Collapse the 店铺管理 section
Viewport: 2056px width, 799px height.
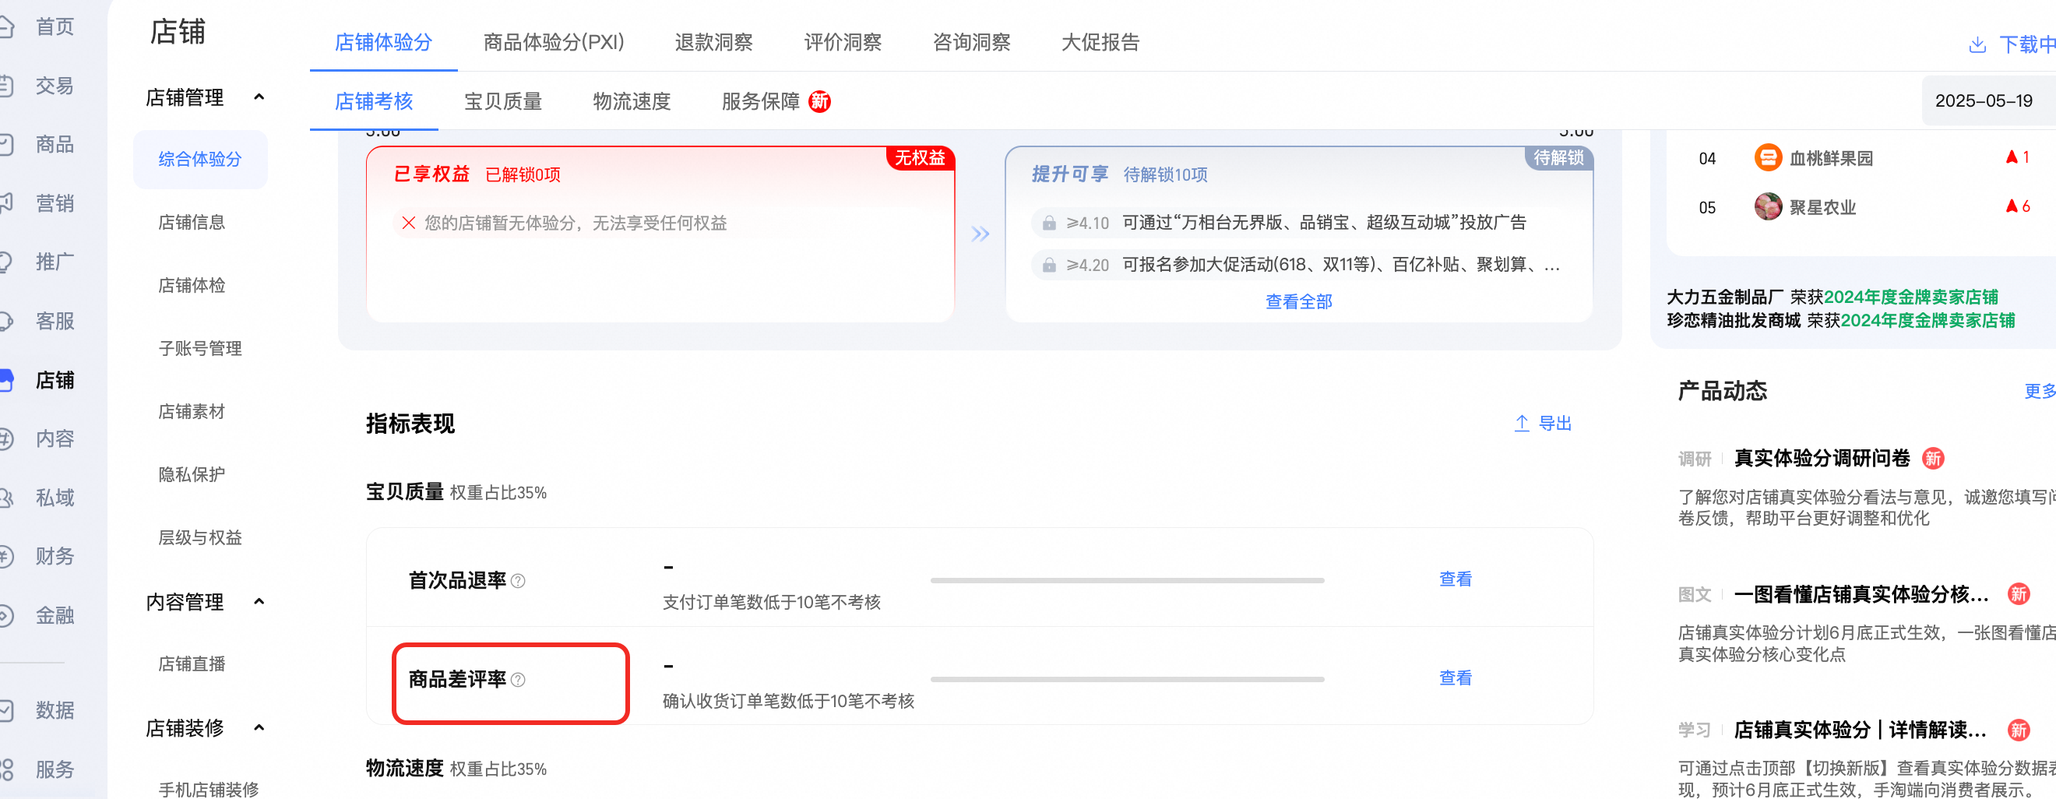(x=259, y=97)
